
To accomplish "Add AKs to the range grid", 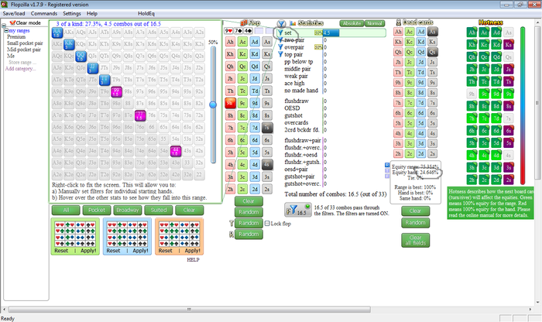I will click(x=69, y=33).
